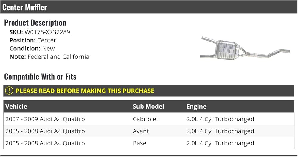Click the Compatible With or Fits heading

click(40, 77)
